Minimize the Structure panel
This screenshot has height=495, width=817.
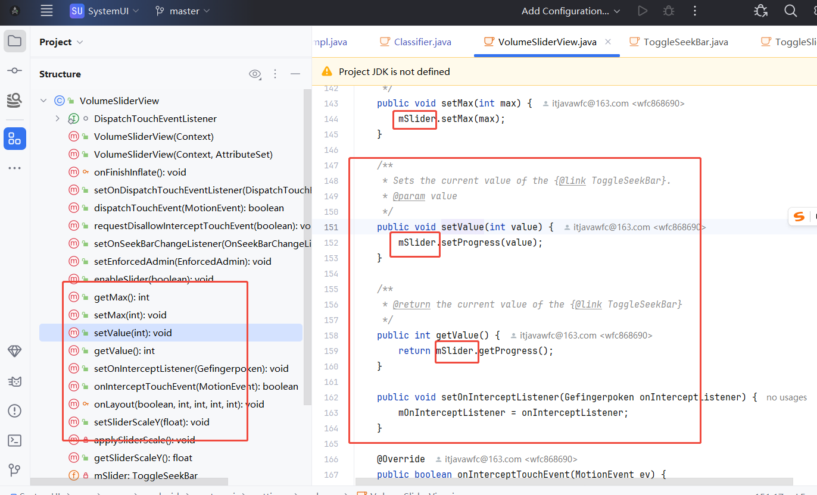click(x=295, y=74)
